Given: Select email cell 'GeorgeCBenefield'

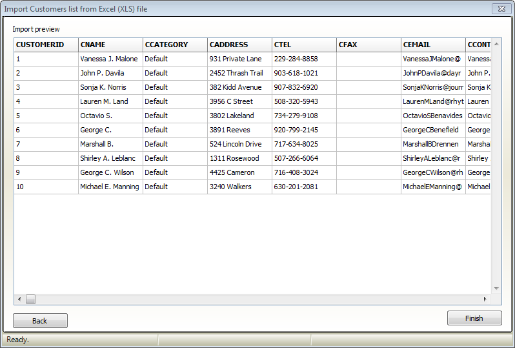Looking at the screenshot, I should [x=433, y=130].
